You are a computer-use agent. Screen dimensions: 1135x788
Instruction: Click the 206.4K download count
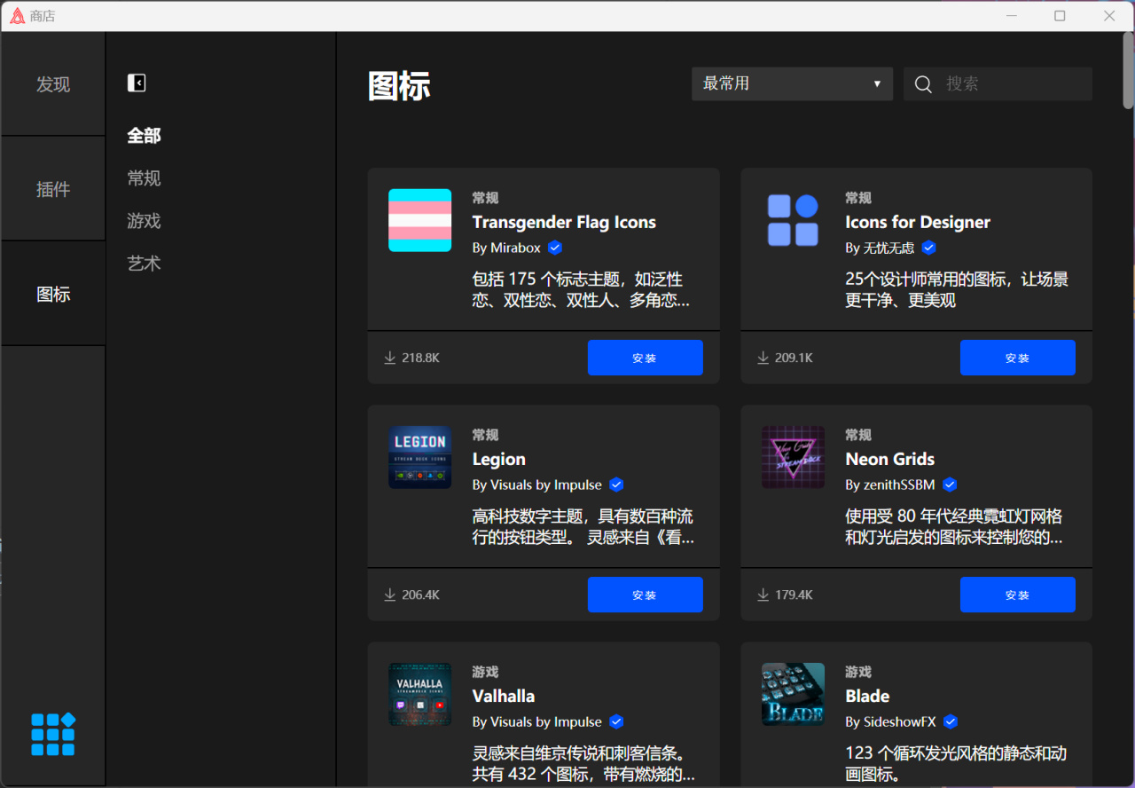[x=420, y=595]
